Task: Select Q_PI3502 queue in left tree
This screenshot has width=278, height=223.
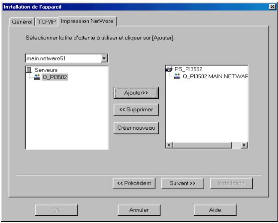Action: [x=55, y=77]
